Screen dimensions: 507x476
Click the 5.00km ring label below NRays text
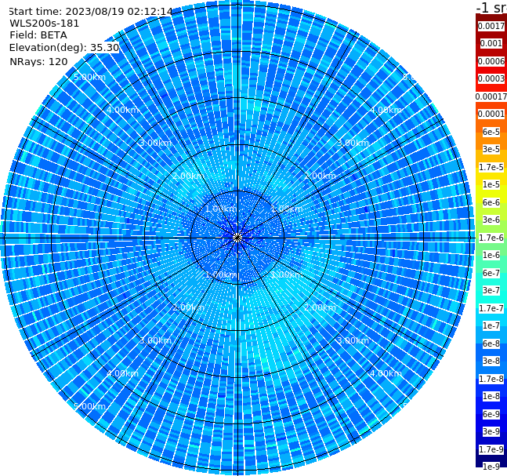pyautogui.click(x=89, y=77)
